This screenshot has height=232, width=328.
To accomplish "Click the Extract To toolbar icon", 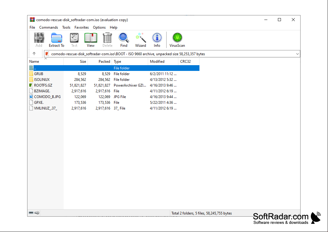I will [x=56, y=38].
